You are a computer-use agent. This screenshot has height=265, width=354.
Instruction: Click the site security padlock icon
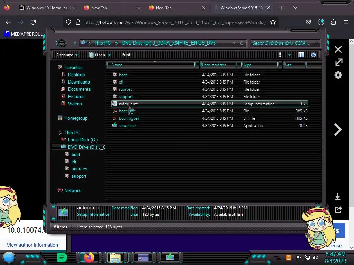click(x=78, y=22)
